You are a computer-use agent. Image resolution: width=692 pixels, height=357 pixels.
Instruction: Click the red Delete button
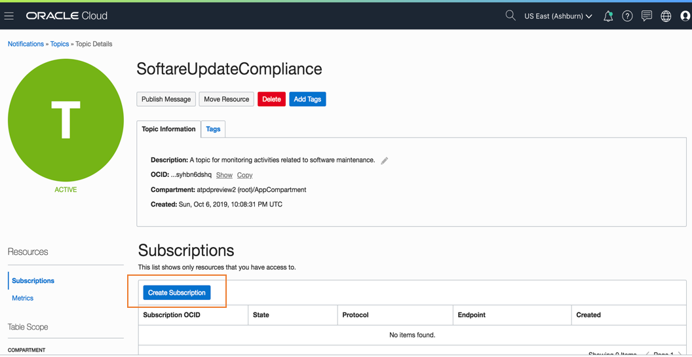[x=271, y=100]
